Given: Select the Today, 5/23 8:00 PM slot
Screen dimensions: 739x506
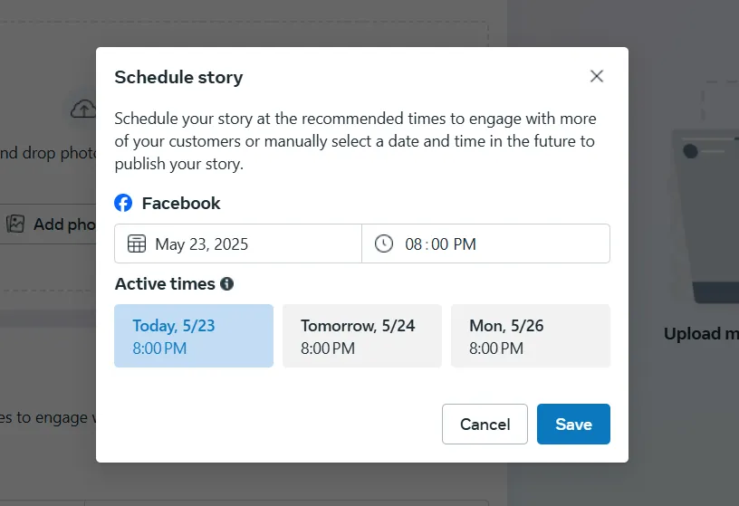Looking at the screenshot, I should click(194, 336).
